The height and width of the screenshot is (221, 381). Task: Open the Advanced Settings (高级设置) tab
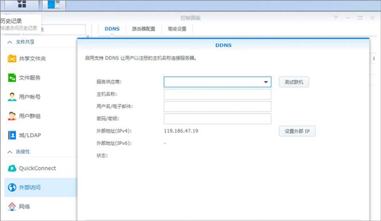[x=177, y=29]
